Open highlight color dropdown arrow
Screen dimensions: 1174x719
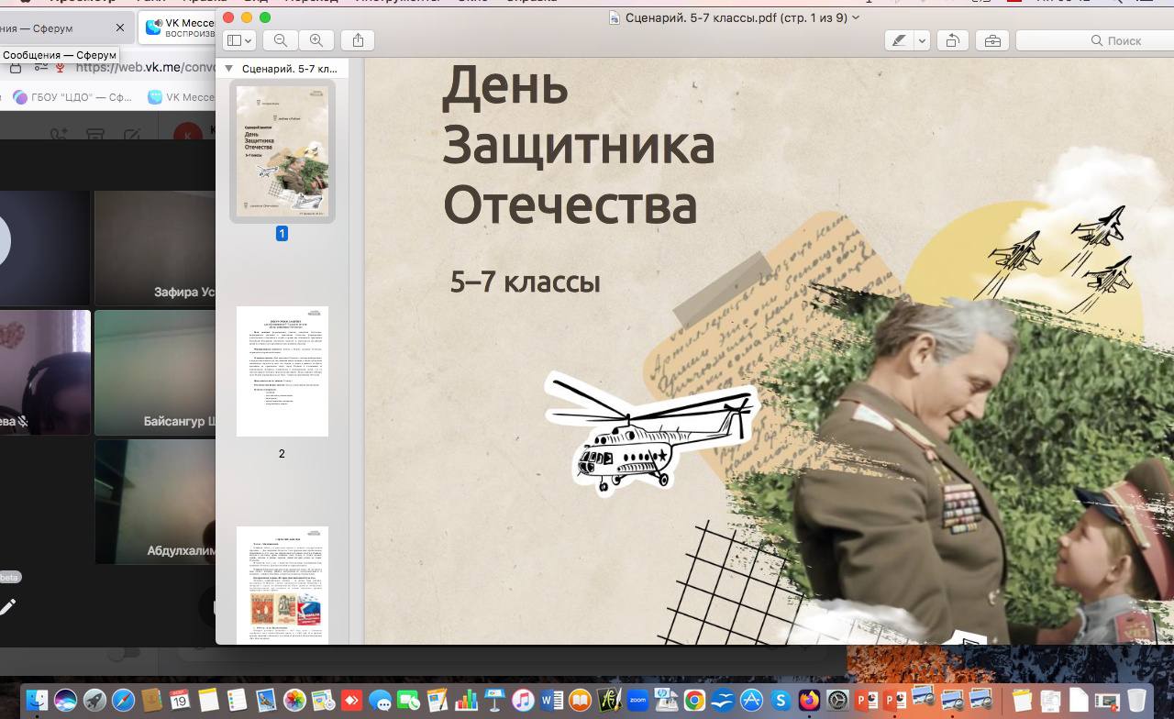pyautogui.click(x=922, y=40)
